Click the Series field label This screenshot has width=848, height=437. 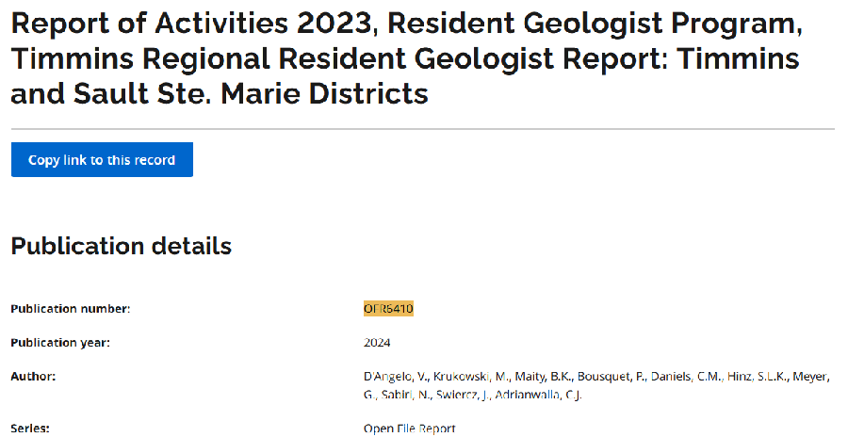(x=30, y=429)
